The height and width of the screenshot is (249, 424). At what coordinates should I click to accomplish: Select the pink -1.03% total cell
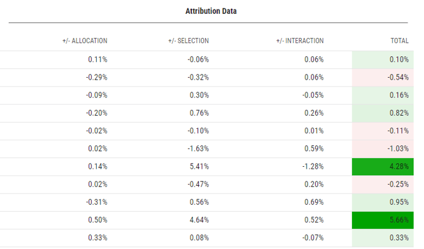pos(383,149)
